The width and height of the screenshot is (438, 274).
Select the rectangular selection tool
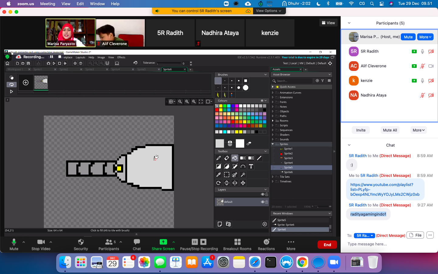point(227,174)
